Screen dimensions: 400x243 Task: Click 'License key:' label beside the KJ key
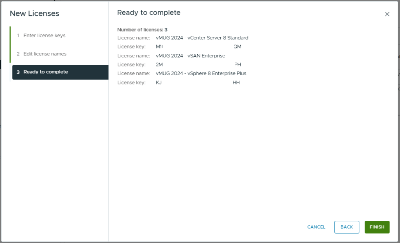coord(131,82)
